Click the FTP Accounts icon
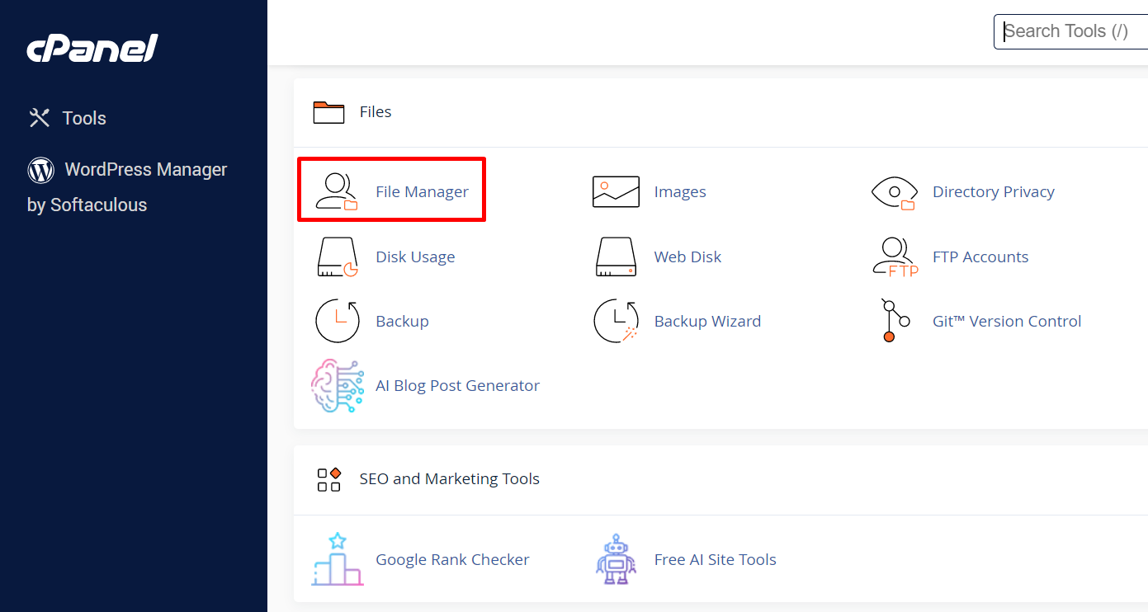 point(895,257)
